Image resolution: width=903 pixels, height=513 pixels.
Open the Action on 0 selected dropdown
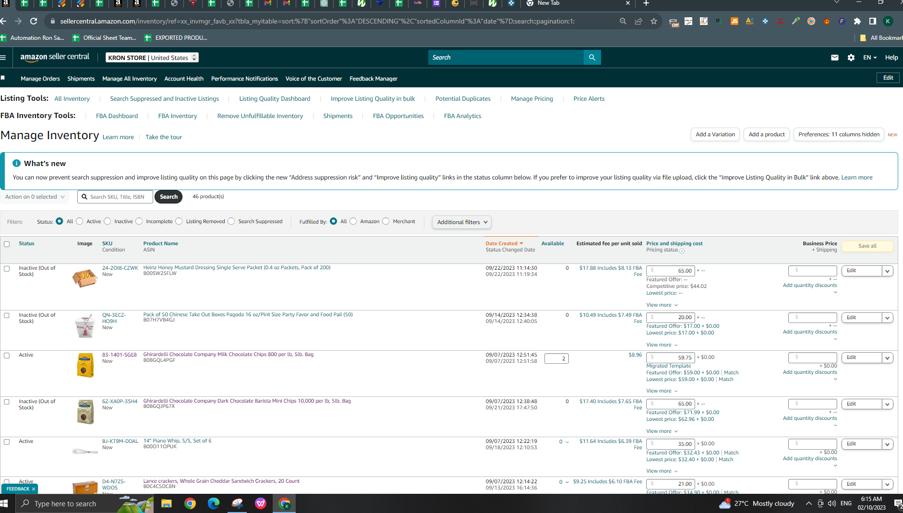(x=35, y=197)
